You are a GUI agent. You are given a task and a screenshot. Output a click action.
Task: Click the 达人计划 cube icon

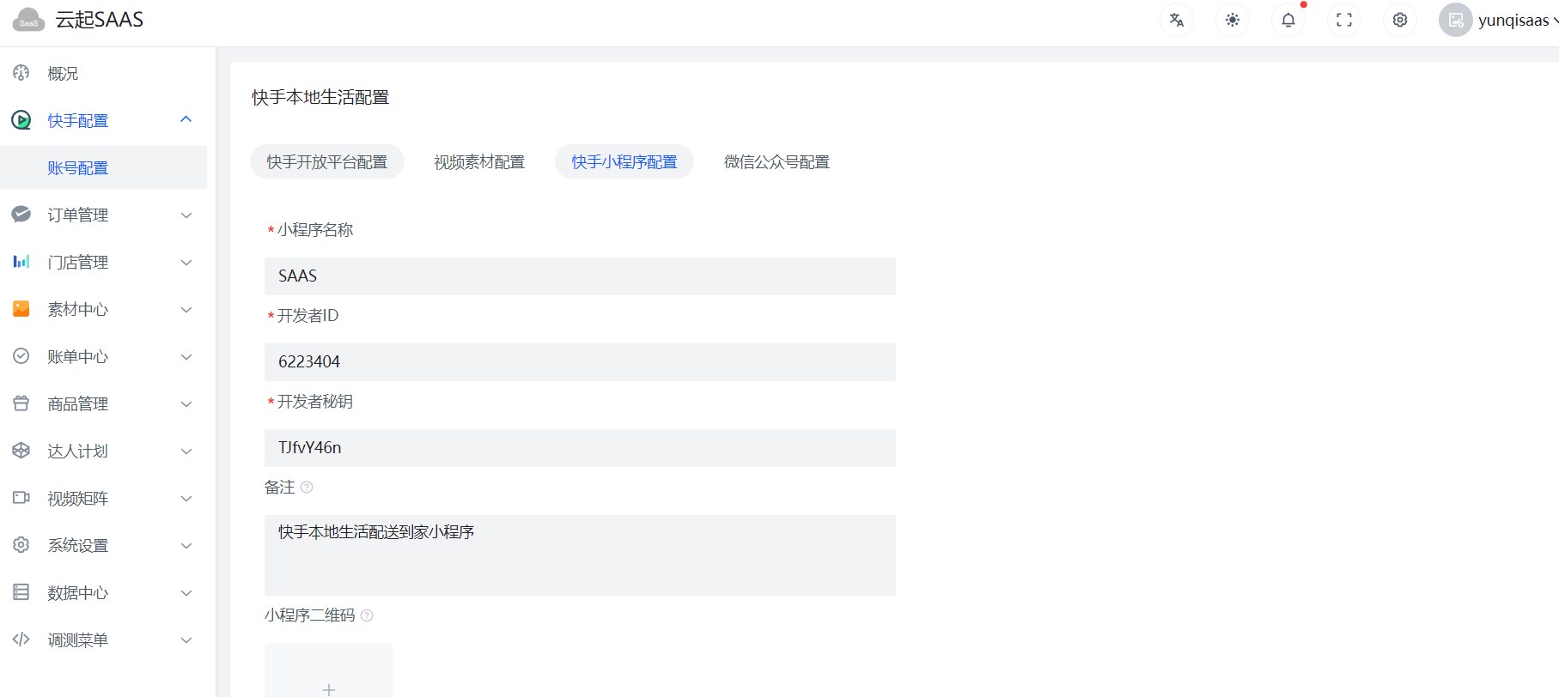(21, 451)
